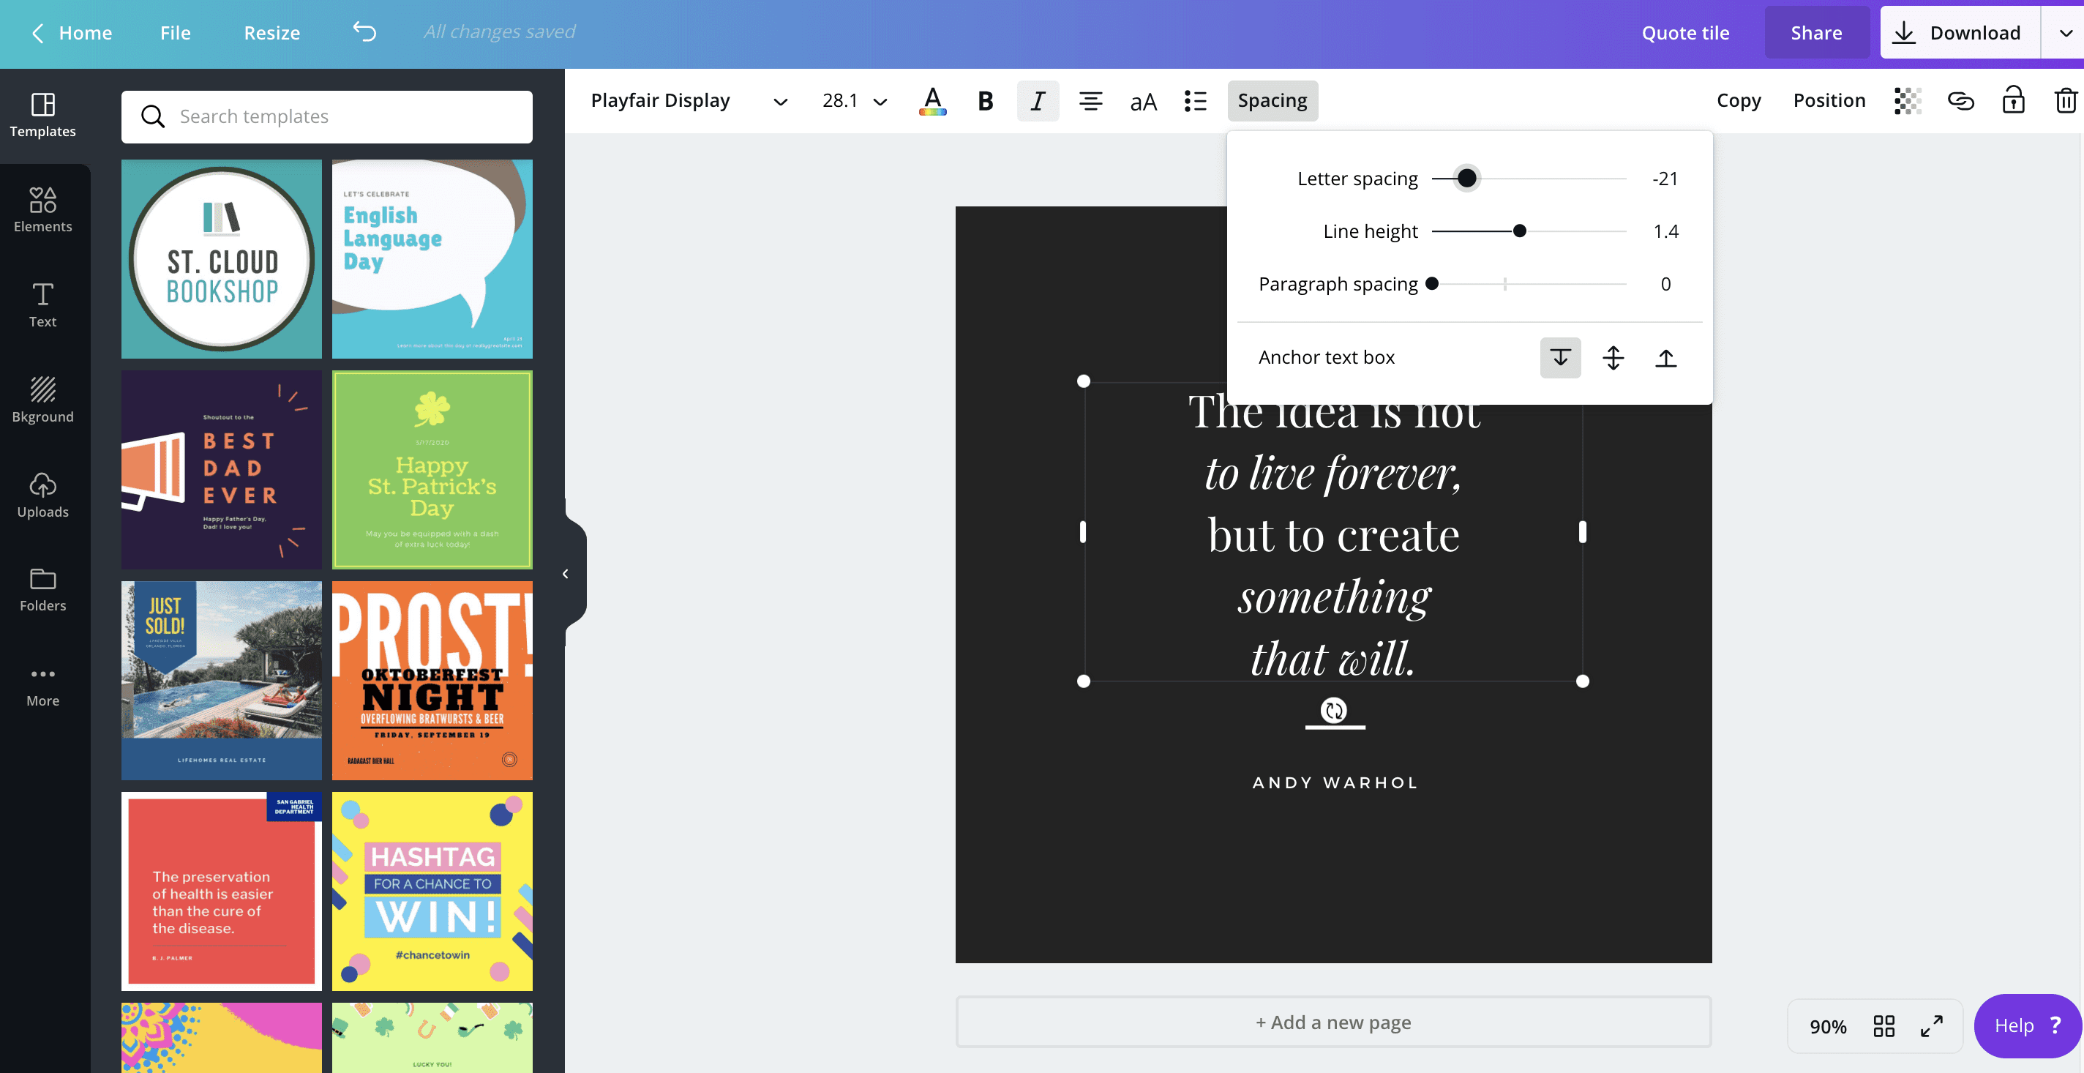Toggle uppercase with the aA button

pos(1143,100)
